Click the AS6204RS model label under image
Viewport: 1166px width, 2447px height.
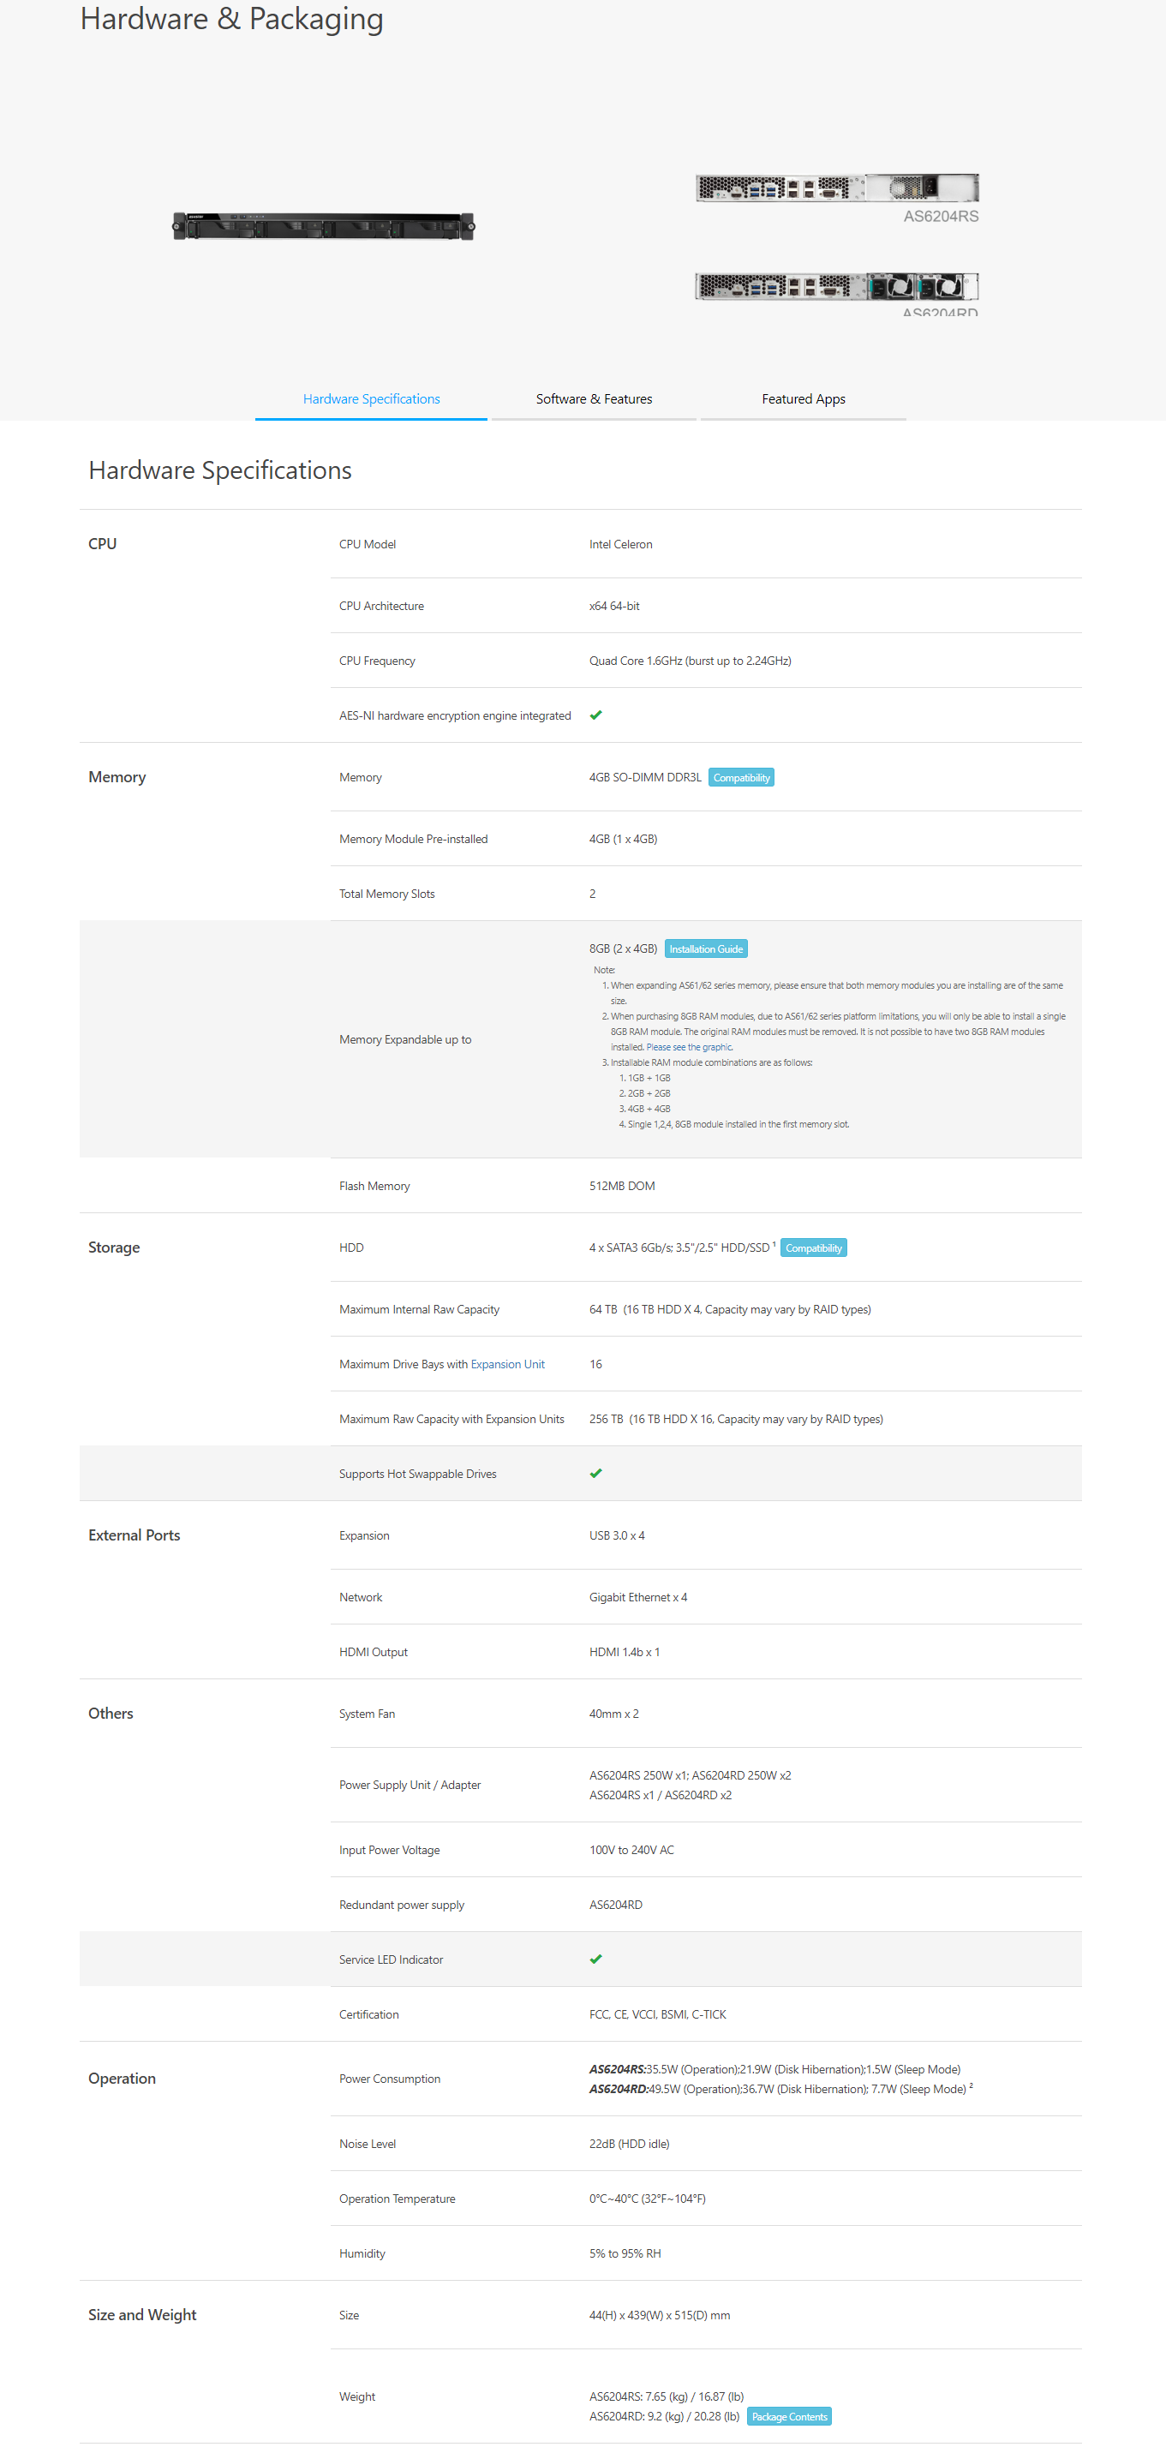point(940,217)
